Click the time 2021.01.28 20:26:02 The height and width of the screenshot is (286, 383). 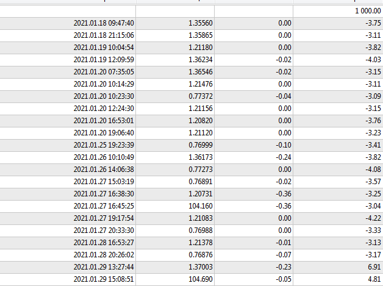tap(104, 255)
